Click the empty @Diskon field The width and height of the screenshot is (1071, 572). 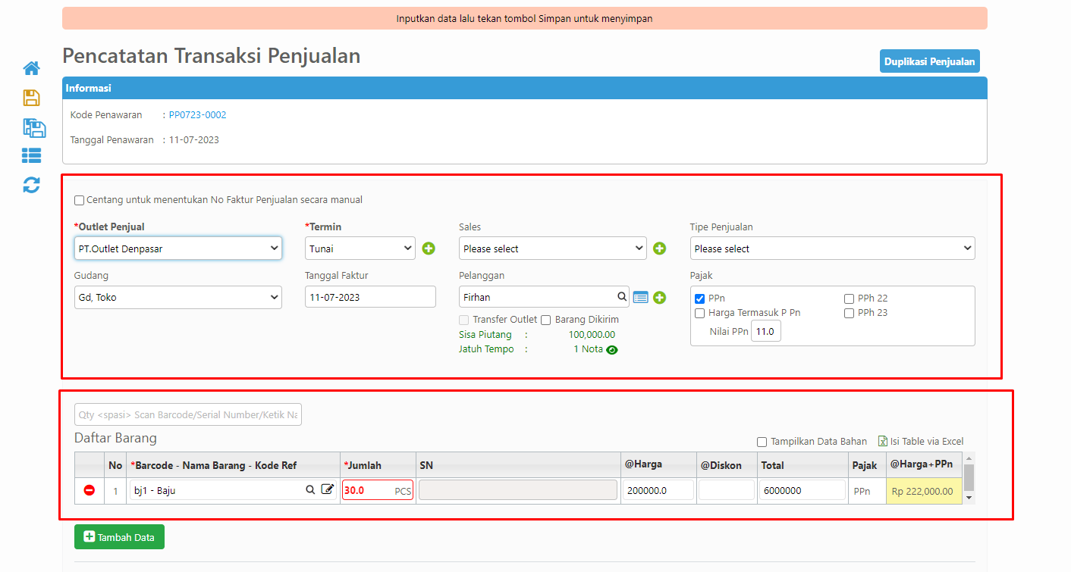pyautogui.click(x=727, y=490)
